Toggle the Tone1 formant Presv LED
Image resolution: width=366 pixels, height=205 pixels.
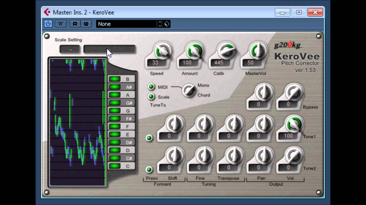point(149,138)
